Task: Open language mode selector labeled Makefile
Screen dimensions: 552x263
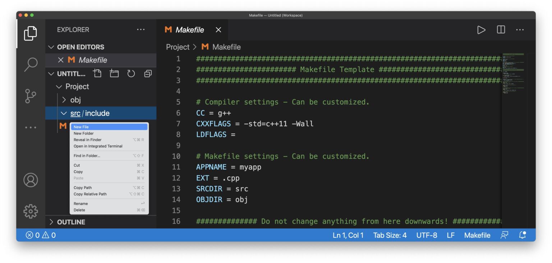Action: click(477, 235)
